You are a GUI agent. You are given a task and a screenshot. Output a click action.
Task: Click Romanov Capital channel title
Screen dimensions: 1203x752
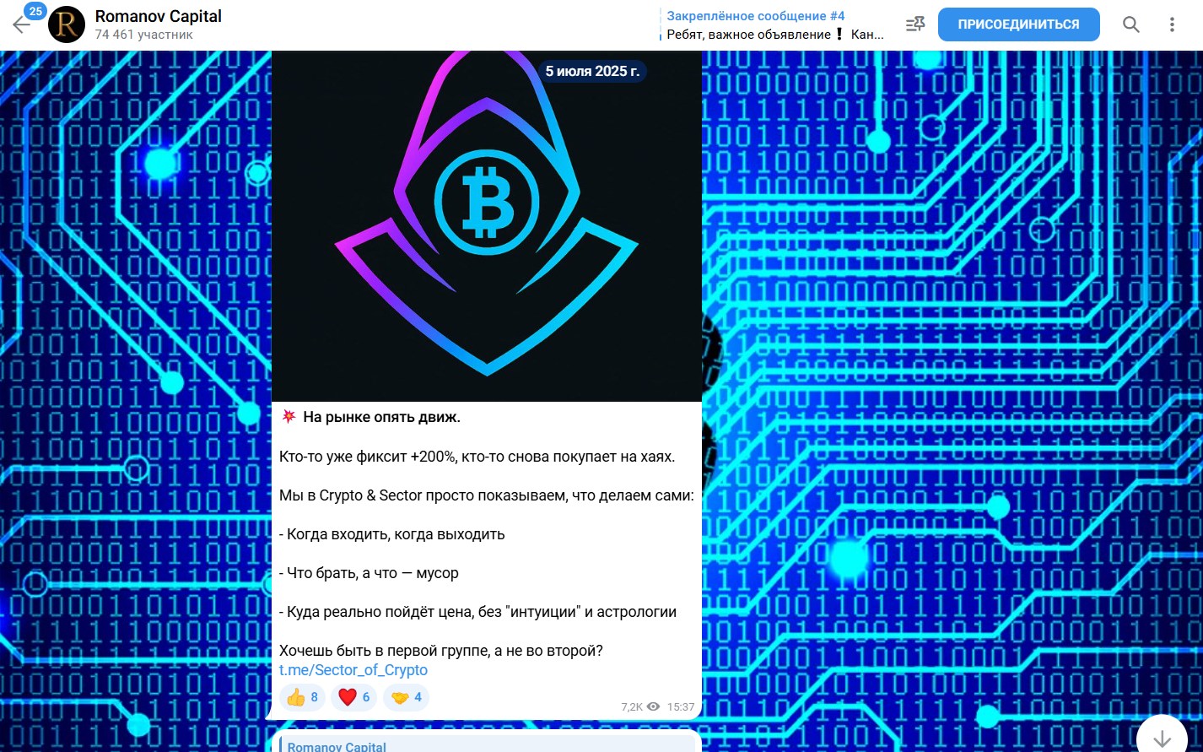pyautogui.click(x=159, y=16)
